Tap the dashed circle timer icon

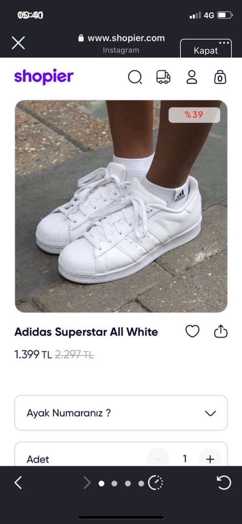tap(156, 483)
